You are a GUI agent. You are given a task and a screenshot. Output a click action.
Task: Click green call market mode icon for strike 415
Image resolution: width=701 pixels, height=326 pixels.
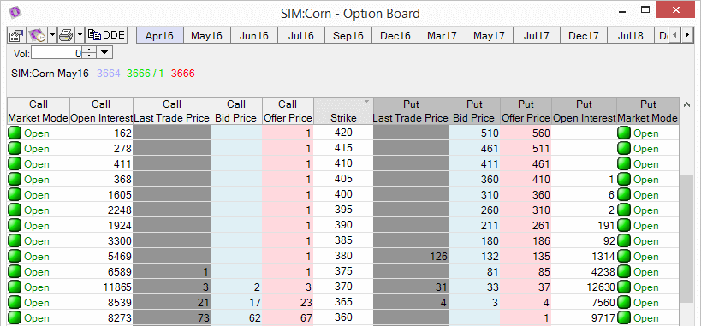click(x=15, y=149)
